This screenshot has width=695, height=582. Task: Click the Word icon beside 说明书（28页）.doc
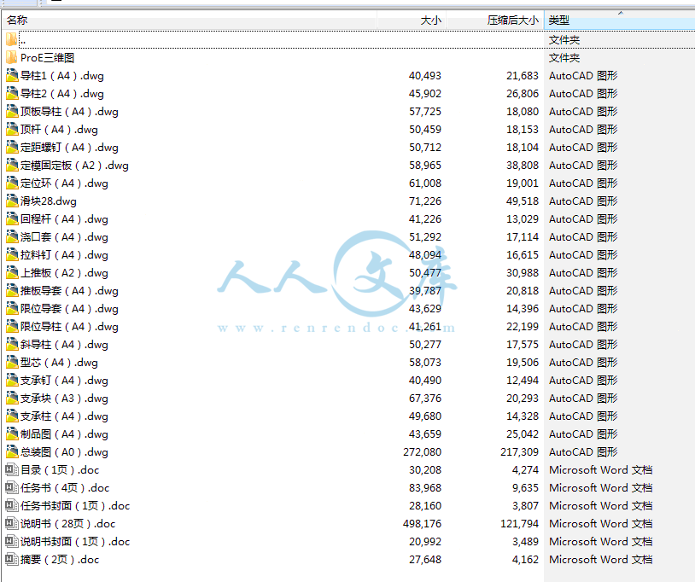[x=11, y=523]
